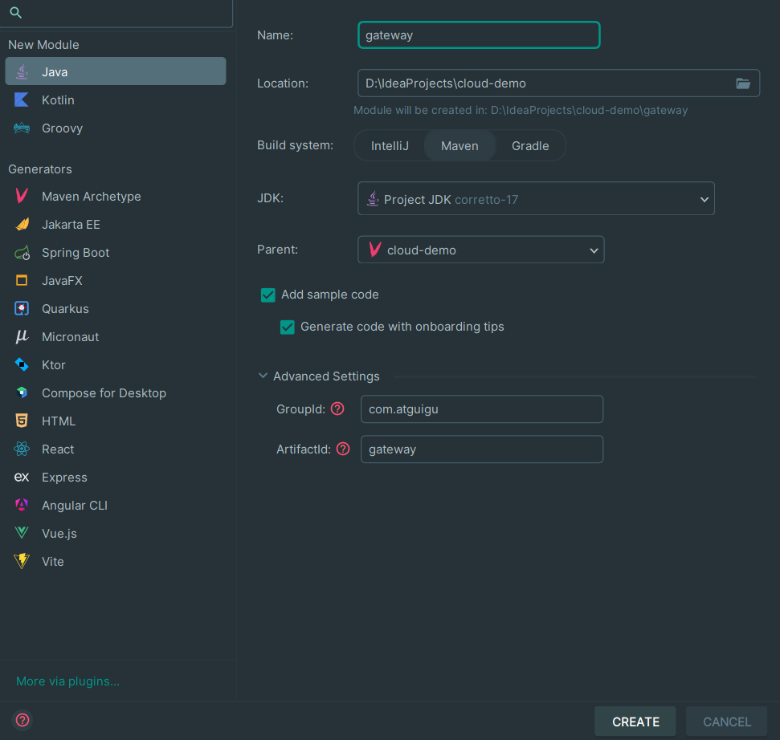Select Maven Archetype entry
780x740 pixels.
click(116, 196)
